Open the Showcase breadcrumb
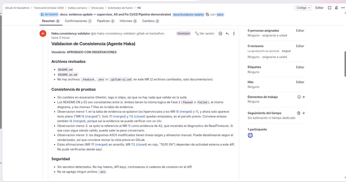Image resolution: width=346 pixels, height=182 pixels. [x=97, y=8]
